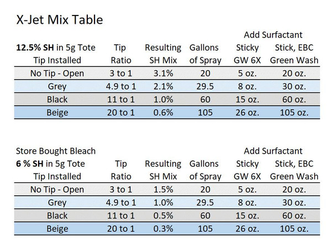Click "11 to 1" ratio in the 6% table
Image resolution: width=336 pixels, height=251 pixels.
pos(119,215)
